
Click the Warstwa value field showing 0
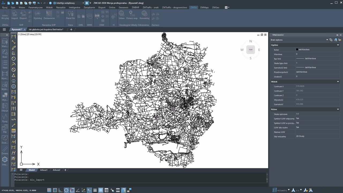pos(317,54)
